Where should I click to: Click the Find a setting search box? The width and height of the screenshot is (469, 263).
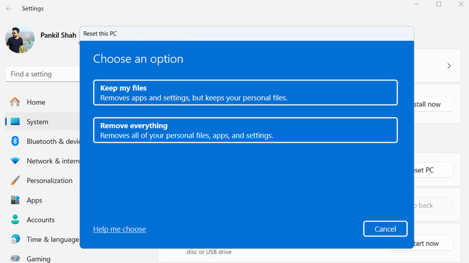click(x=42, y=74)
